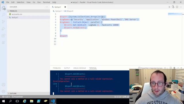The width and height of the screenshot is (184, 104).
Task: Open the Explorer view in activity bar
Action: click(x=3, y=8)
